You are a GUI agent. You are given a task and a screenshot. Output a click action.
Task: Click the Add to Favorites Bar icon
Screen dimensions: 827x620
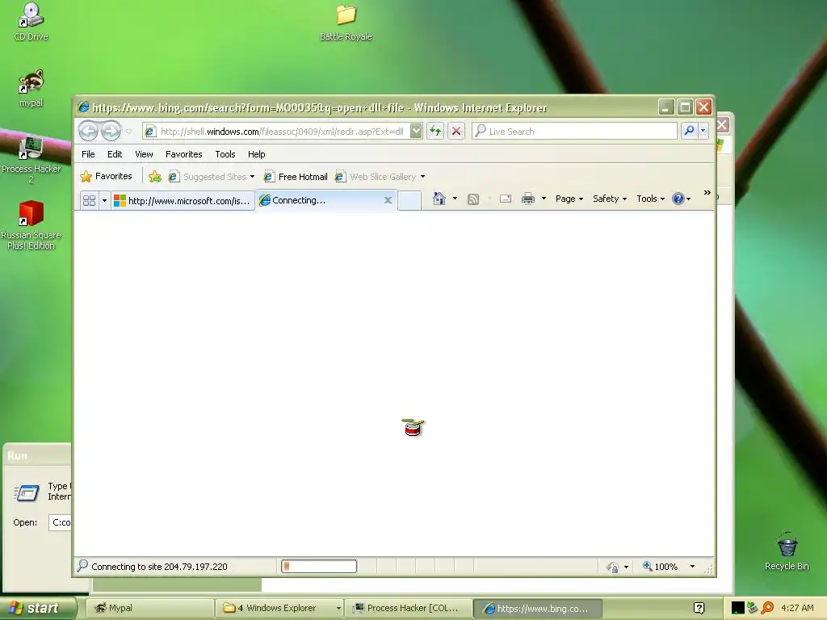click(154, 177)
